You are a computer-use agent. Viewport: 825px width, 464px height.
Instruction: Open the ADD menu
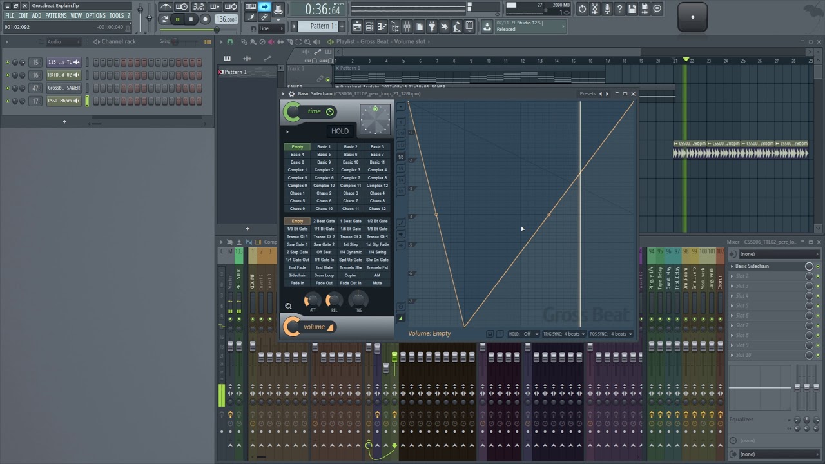click(x=37, y=15)
